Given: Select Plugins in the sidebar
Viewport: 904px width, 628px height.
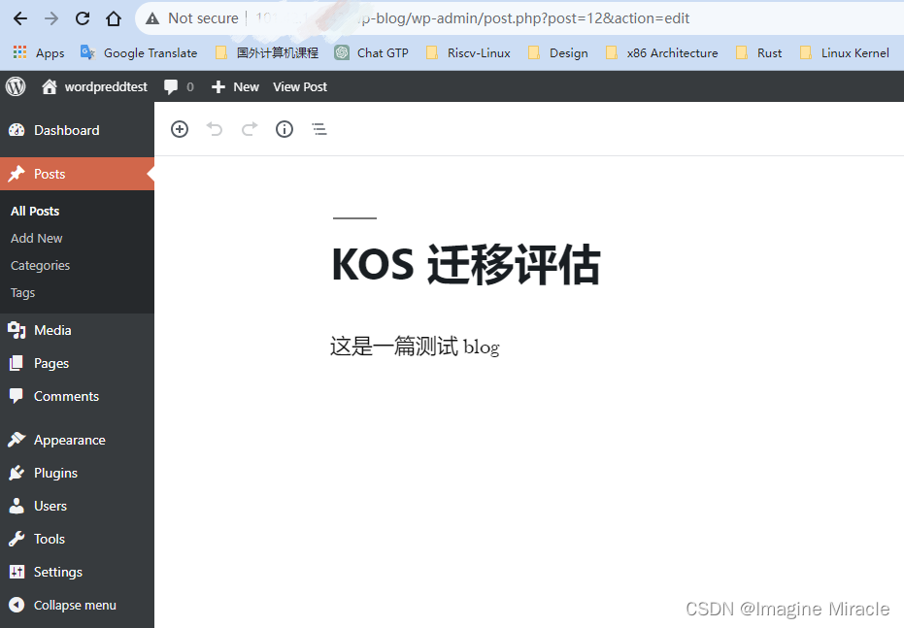Looking at the screenshot, I should (55, 473).
